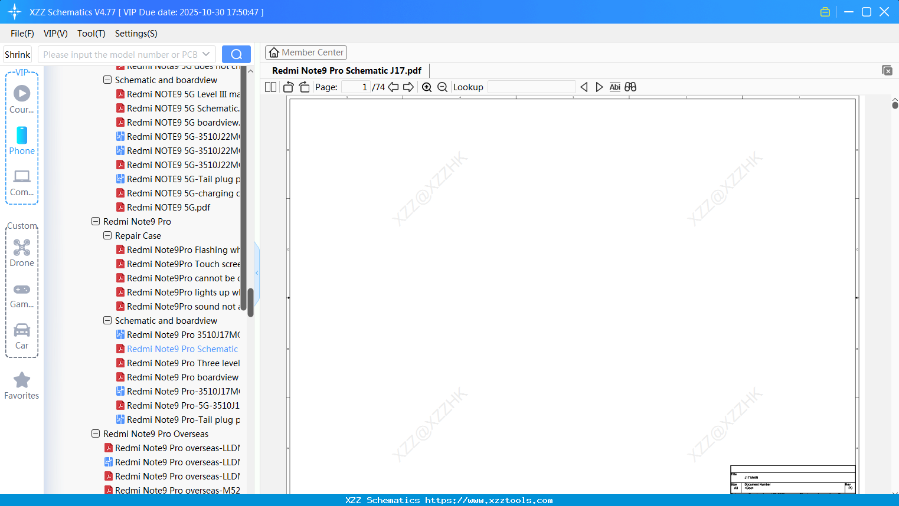Open the Tool(T) menu
The width and height of the screenshot is (899, 506).
click(91, 34)
